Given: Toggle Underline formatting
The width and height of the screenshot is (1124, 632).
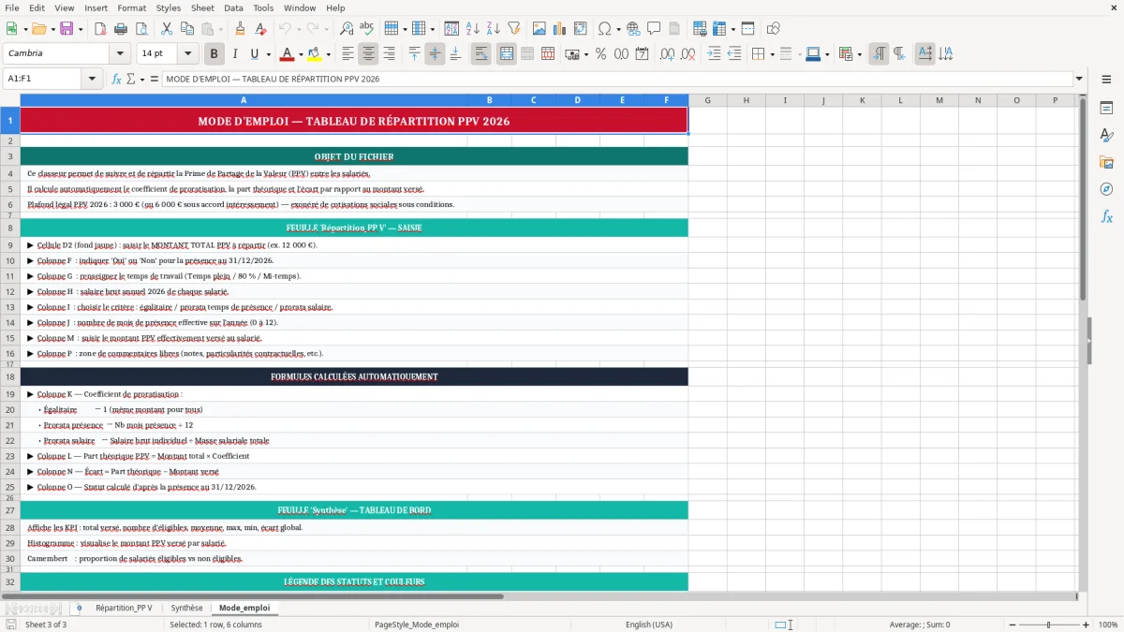Looking at the screenshot, I should pos(255,54).
